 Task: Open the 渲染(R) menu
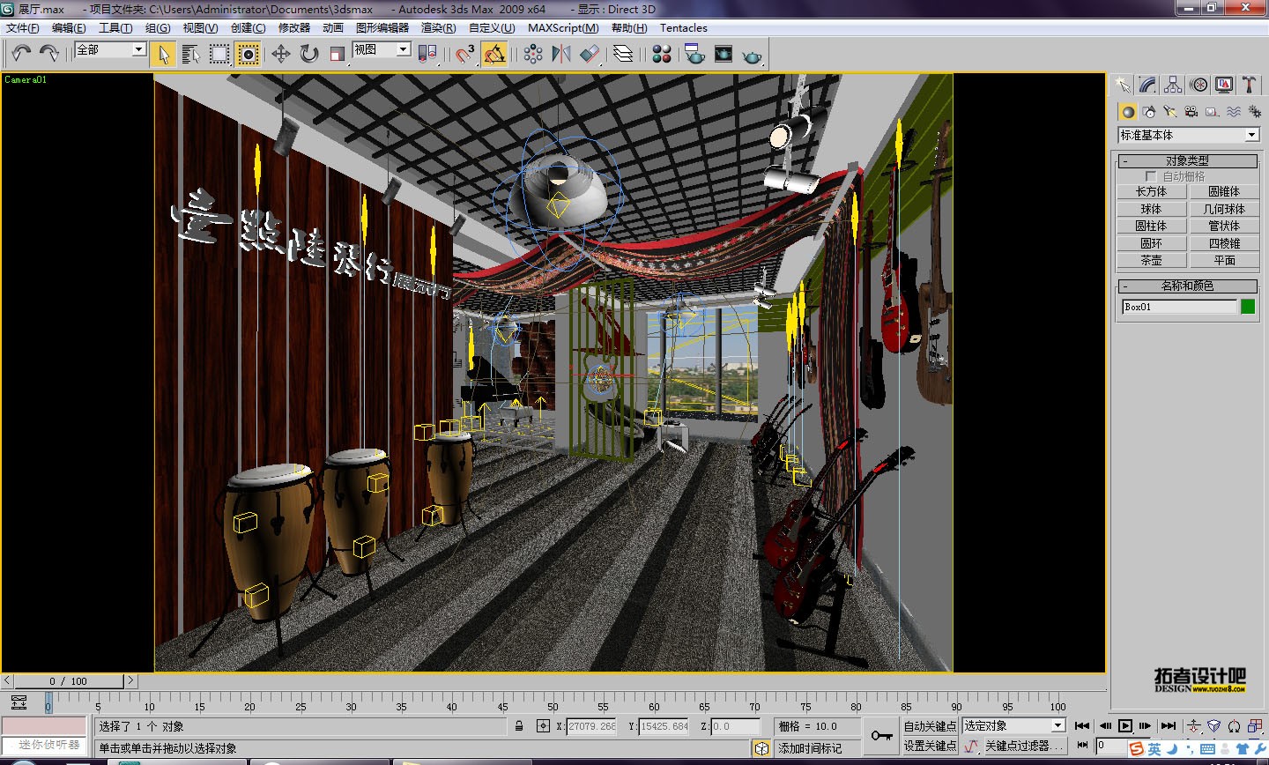coord(438,28)
